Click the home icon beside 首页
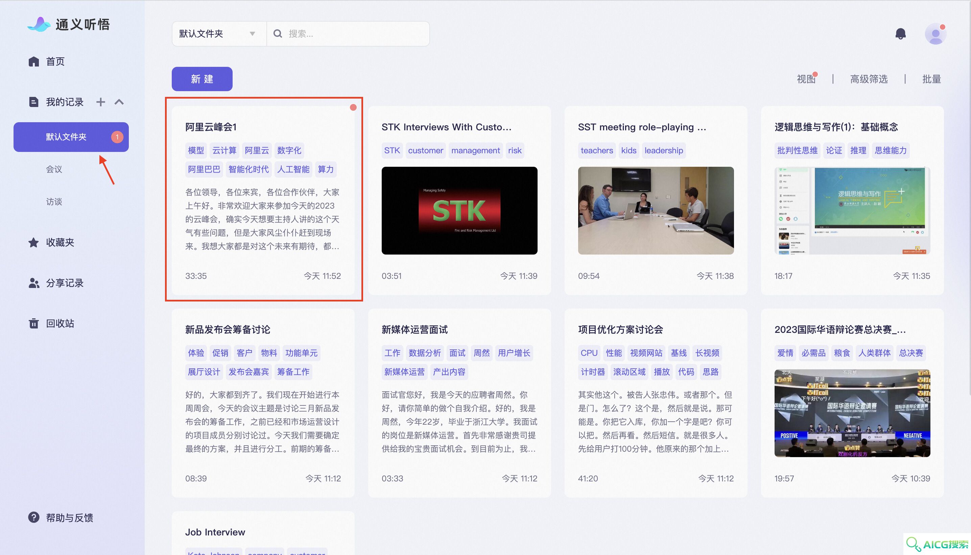Image resolution: width=971 pixels, height=555 pixels. pos(33,61)
